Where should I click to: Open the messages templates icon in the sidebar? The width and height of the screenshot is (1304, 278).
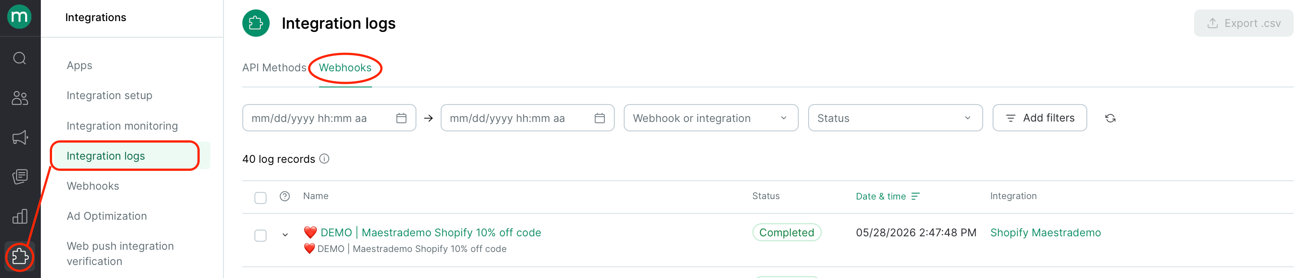click(x=20, y=177)
